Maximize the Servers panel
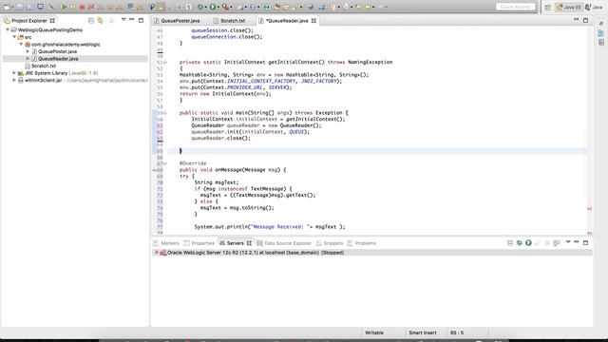608x342 pixels. tap(585, 243)
